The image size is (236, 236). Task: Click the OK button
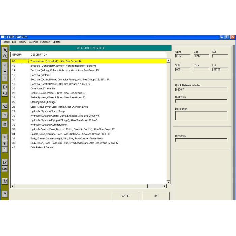coord(156,196)
